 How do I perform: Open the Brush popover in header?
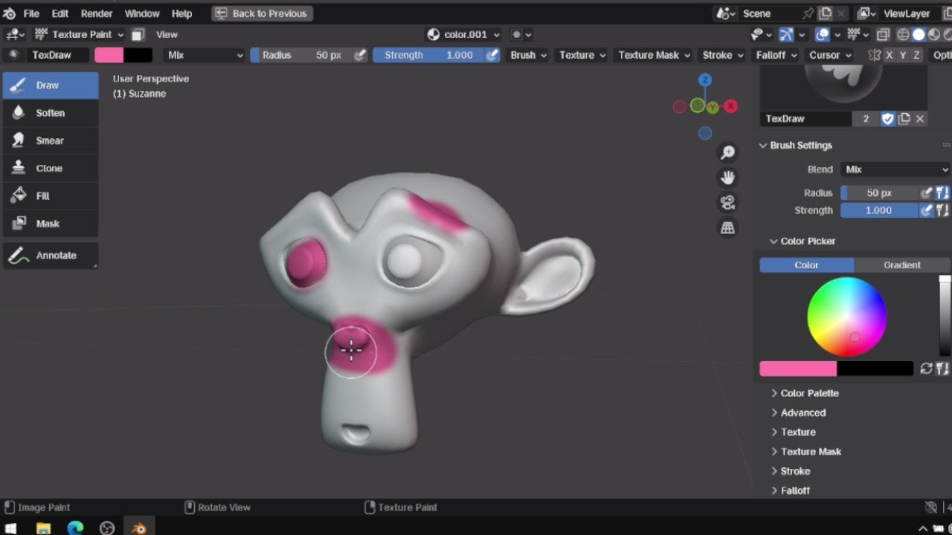click(528, 55)
